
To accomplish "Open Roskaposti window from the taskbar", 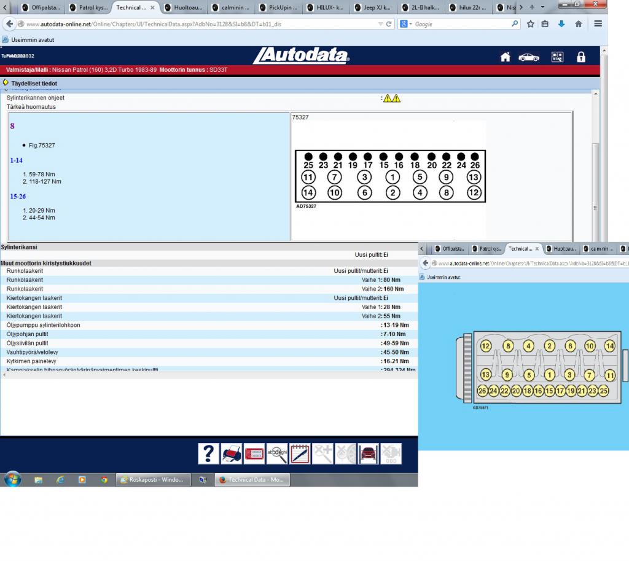I will 152,480.
